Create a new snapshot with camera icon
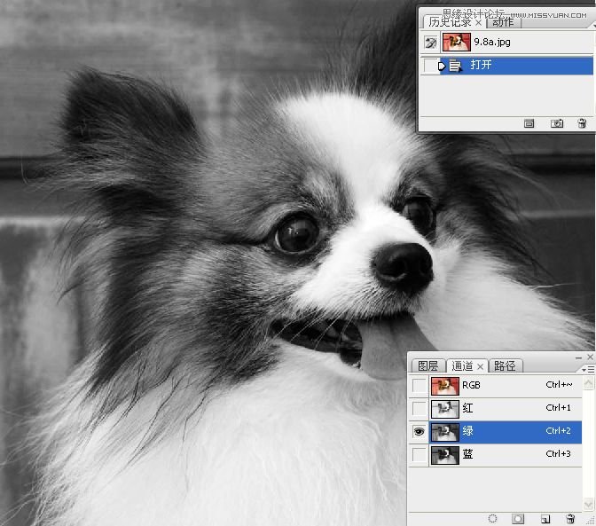 (x=557, y=123)
